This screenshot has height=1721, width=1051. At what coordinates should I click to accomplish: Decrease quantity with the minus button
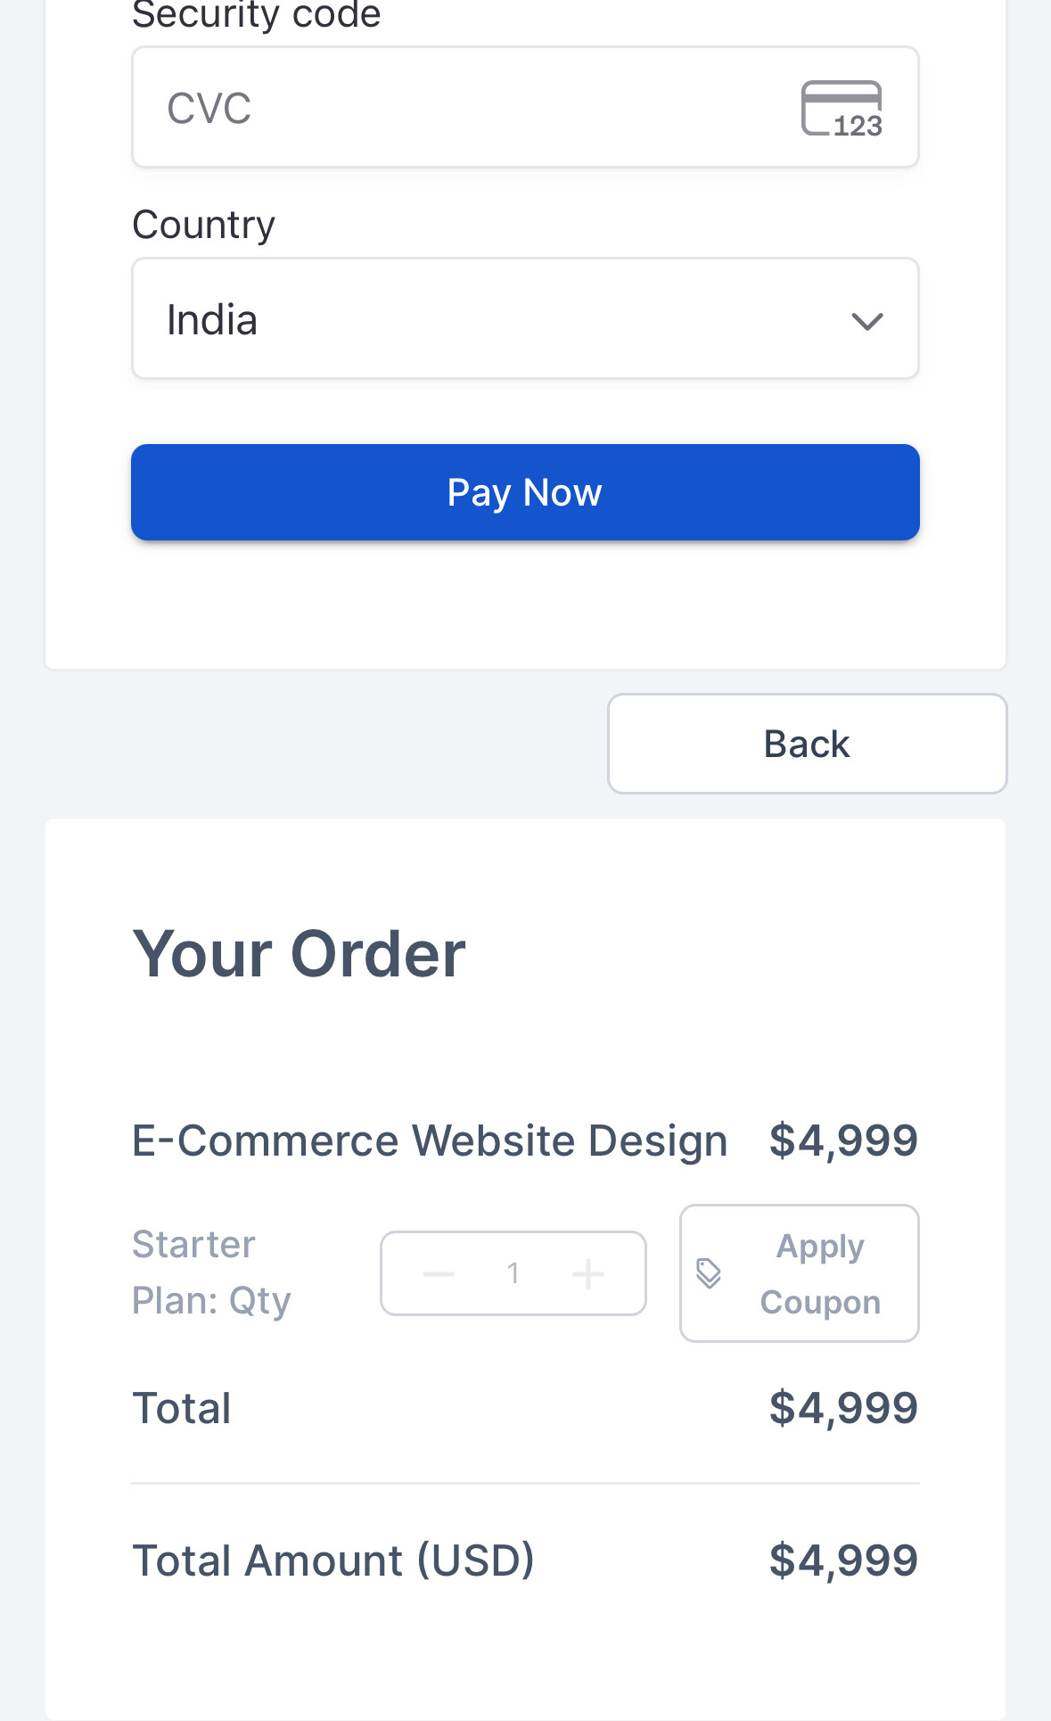click(439, 1273)
